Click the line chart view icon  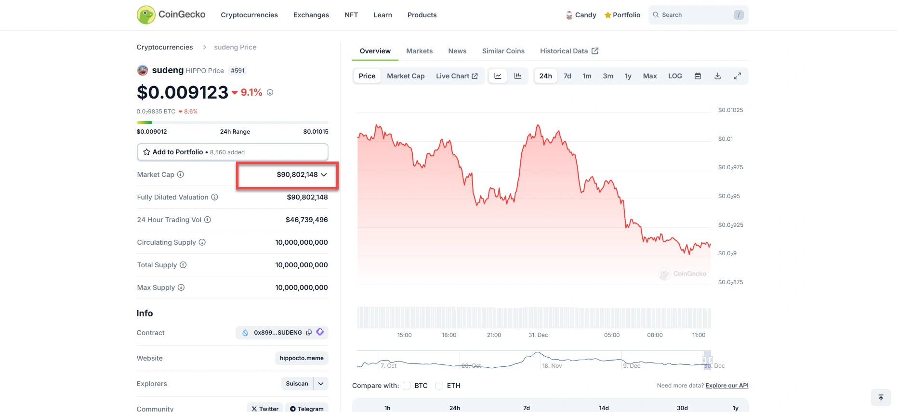[498, 76]
